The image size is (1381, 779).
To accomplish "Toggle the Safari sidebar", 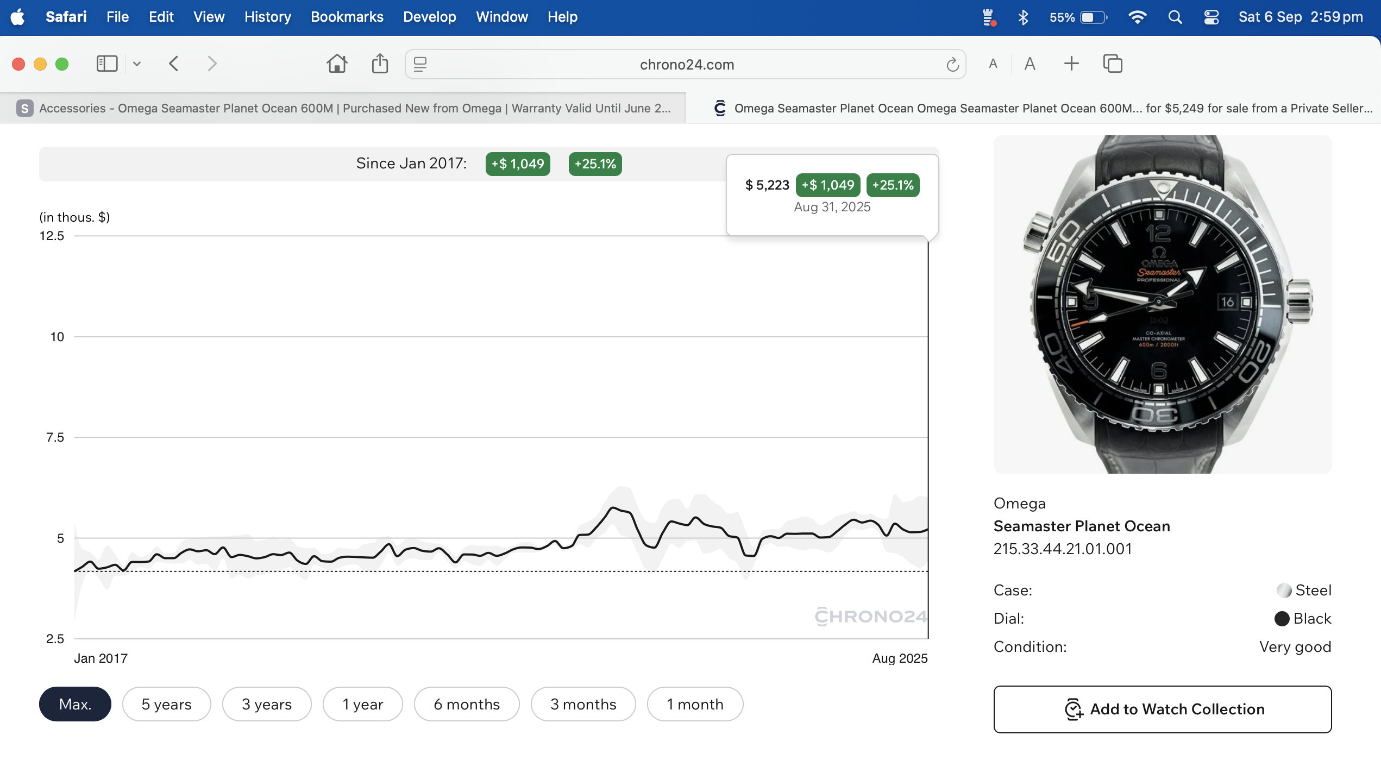I will [107, 64].
